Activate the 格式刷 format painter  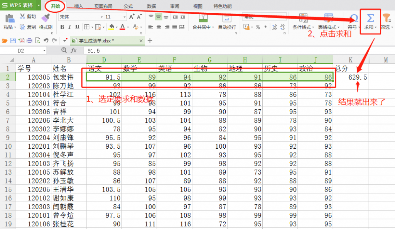coord(46,22)
